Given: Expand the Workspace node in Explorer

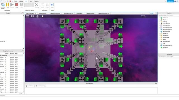Looking at the screenshot, I should tap(159, 18).
